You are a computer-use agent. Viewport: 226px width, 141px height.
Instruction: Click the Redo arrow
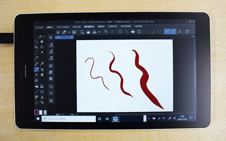[112, 32]
